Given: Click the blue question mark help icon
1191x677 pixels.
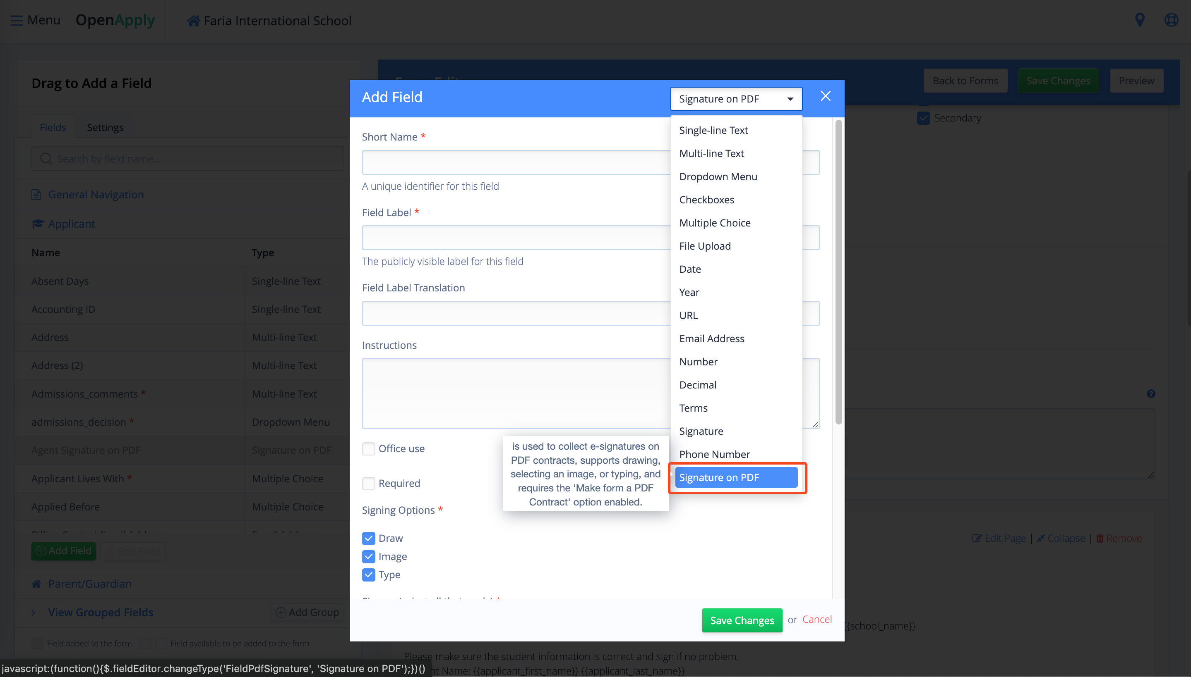Looking at the screenshot, I should point(1150,394).
